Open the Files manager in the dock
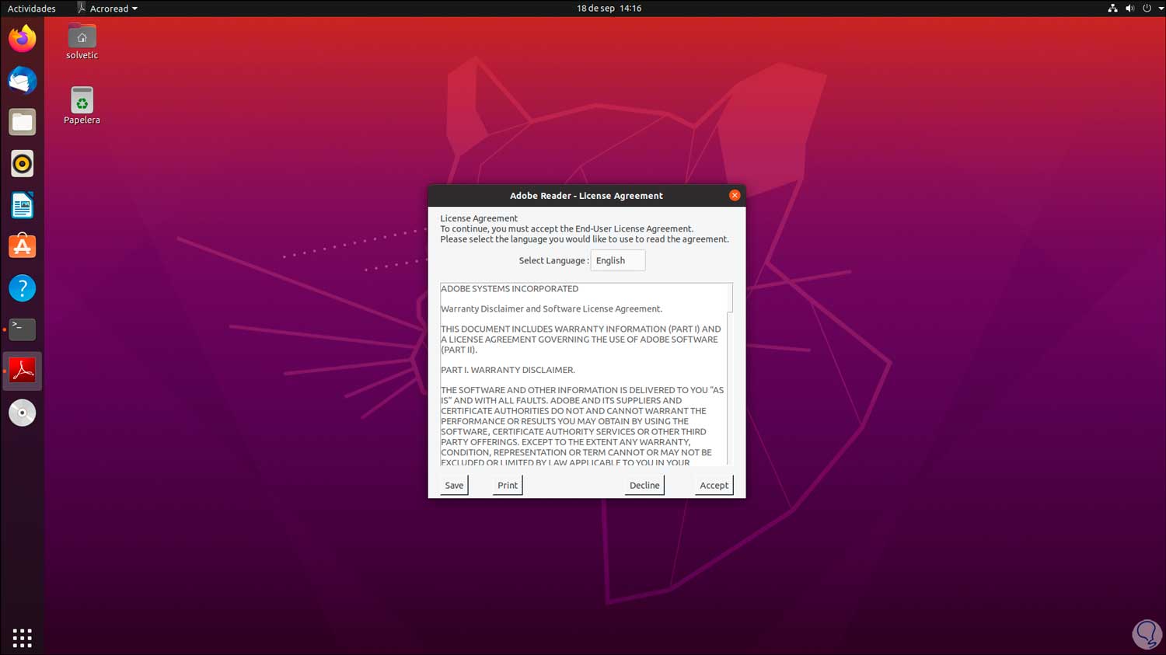The width and height of the screenshot is (1166, 655). pyautogui.click(x=23, y=122)
